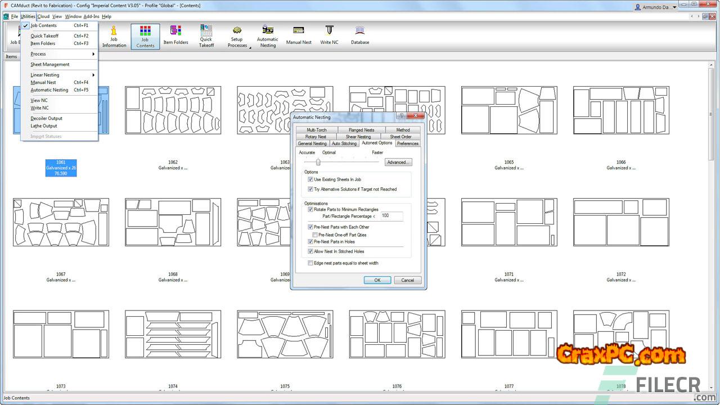Uncheck Rotate Parts to Minimum Rectangles

pyautogui.click(x=310, y=209)
